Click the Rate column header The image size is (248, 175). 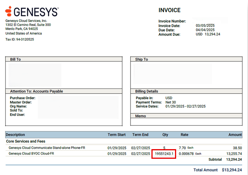(x=184, y=135)
